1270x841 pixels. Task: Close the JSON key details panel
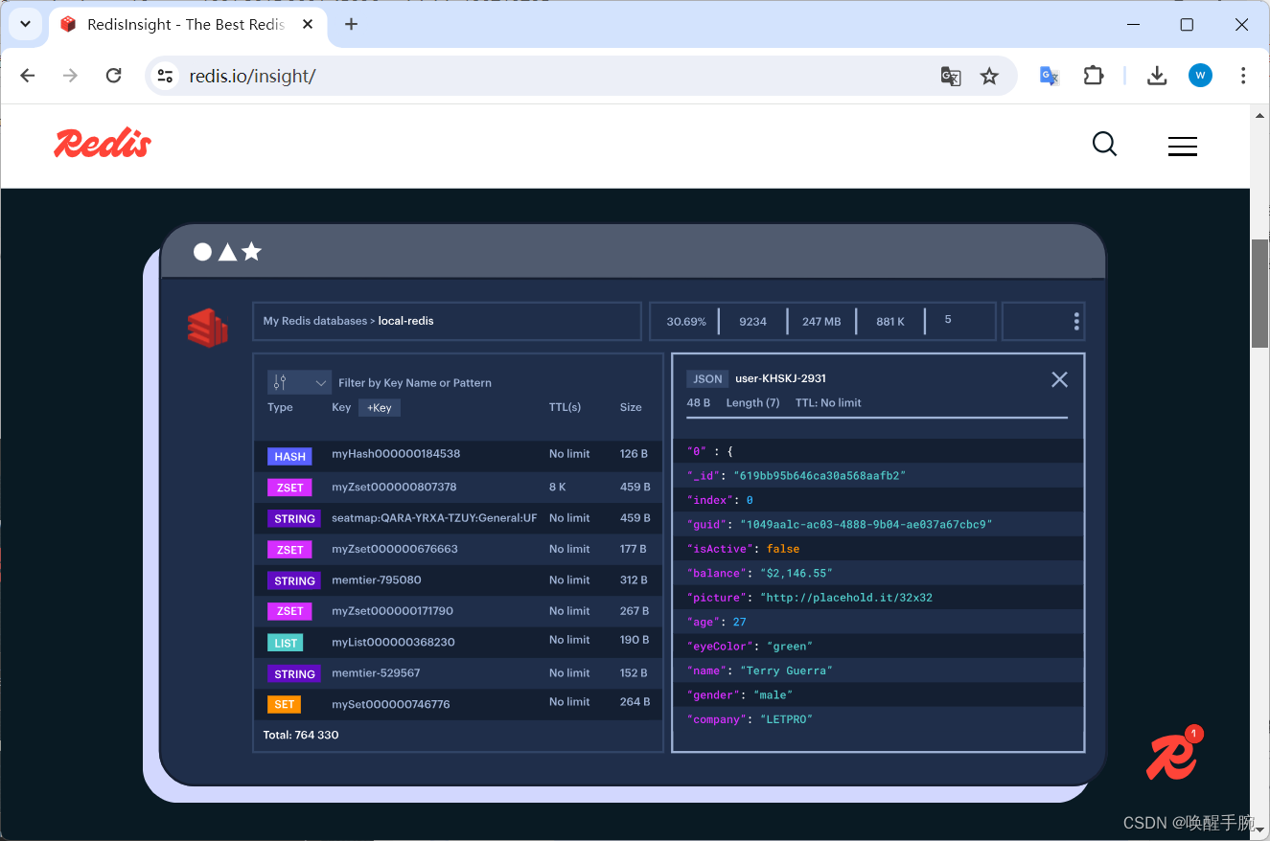point(1059,379)
